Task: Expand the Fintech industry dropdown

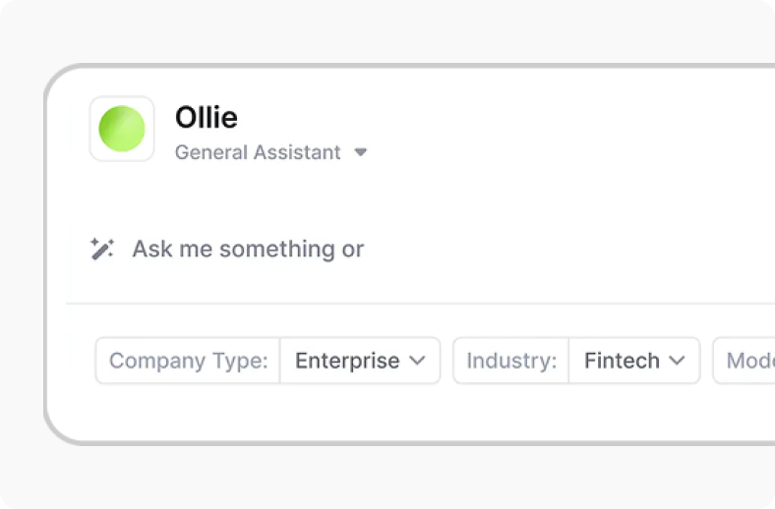Action: coord(634,361)
